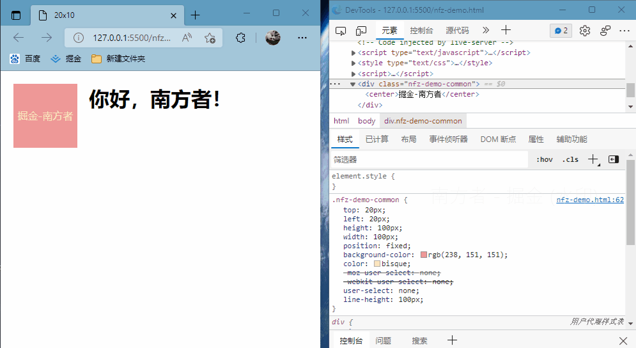This screenshot has height=348, width=636.
Task: Open the 新建文件夹 bookmarks folder
Action: tap(118, 59)
